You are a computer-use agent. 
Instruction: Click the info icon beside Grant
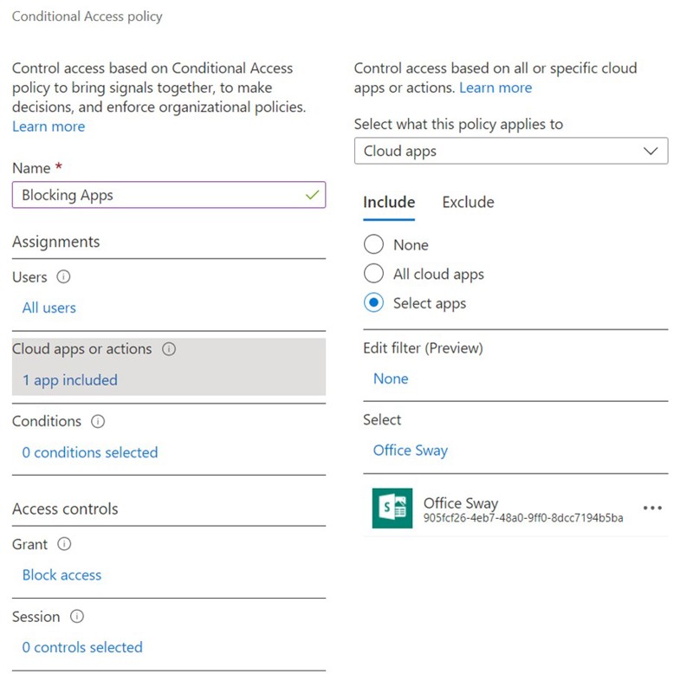pos(64,544)
